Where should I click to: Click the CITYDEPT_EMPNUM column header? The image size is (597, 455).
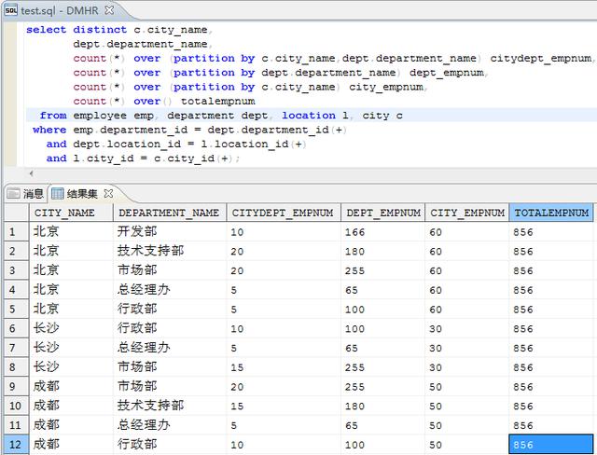point(284,213)
